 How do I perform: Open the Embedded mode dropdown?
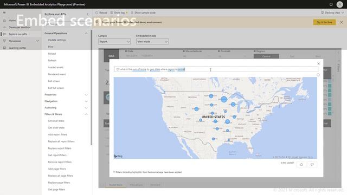(152, 42)
